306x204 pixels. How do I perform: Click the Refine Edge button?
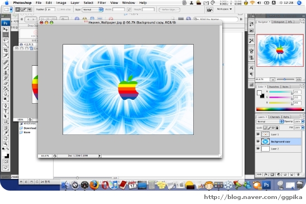169,9
